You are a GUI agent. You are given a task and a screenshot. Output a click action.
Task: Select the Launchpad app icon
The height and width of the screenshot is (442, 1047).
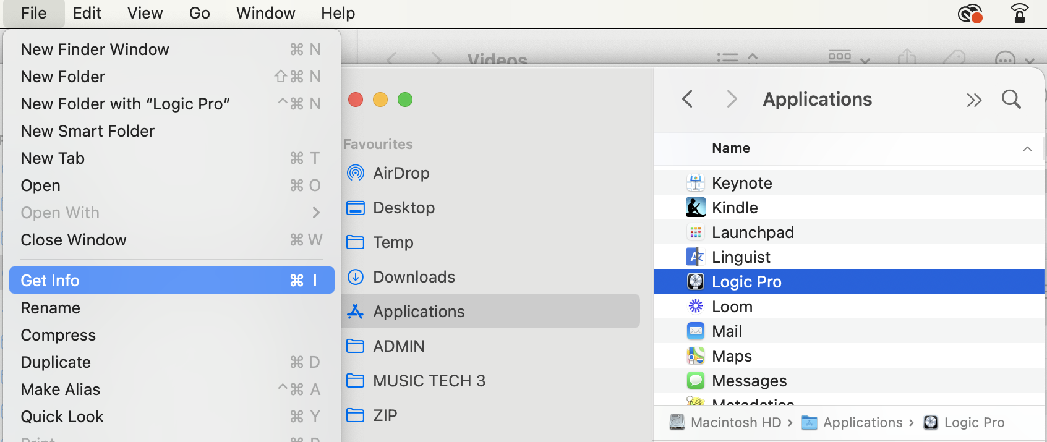[696, 232]
